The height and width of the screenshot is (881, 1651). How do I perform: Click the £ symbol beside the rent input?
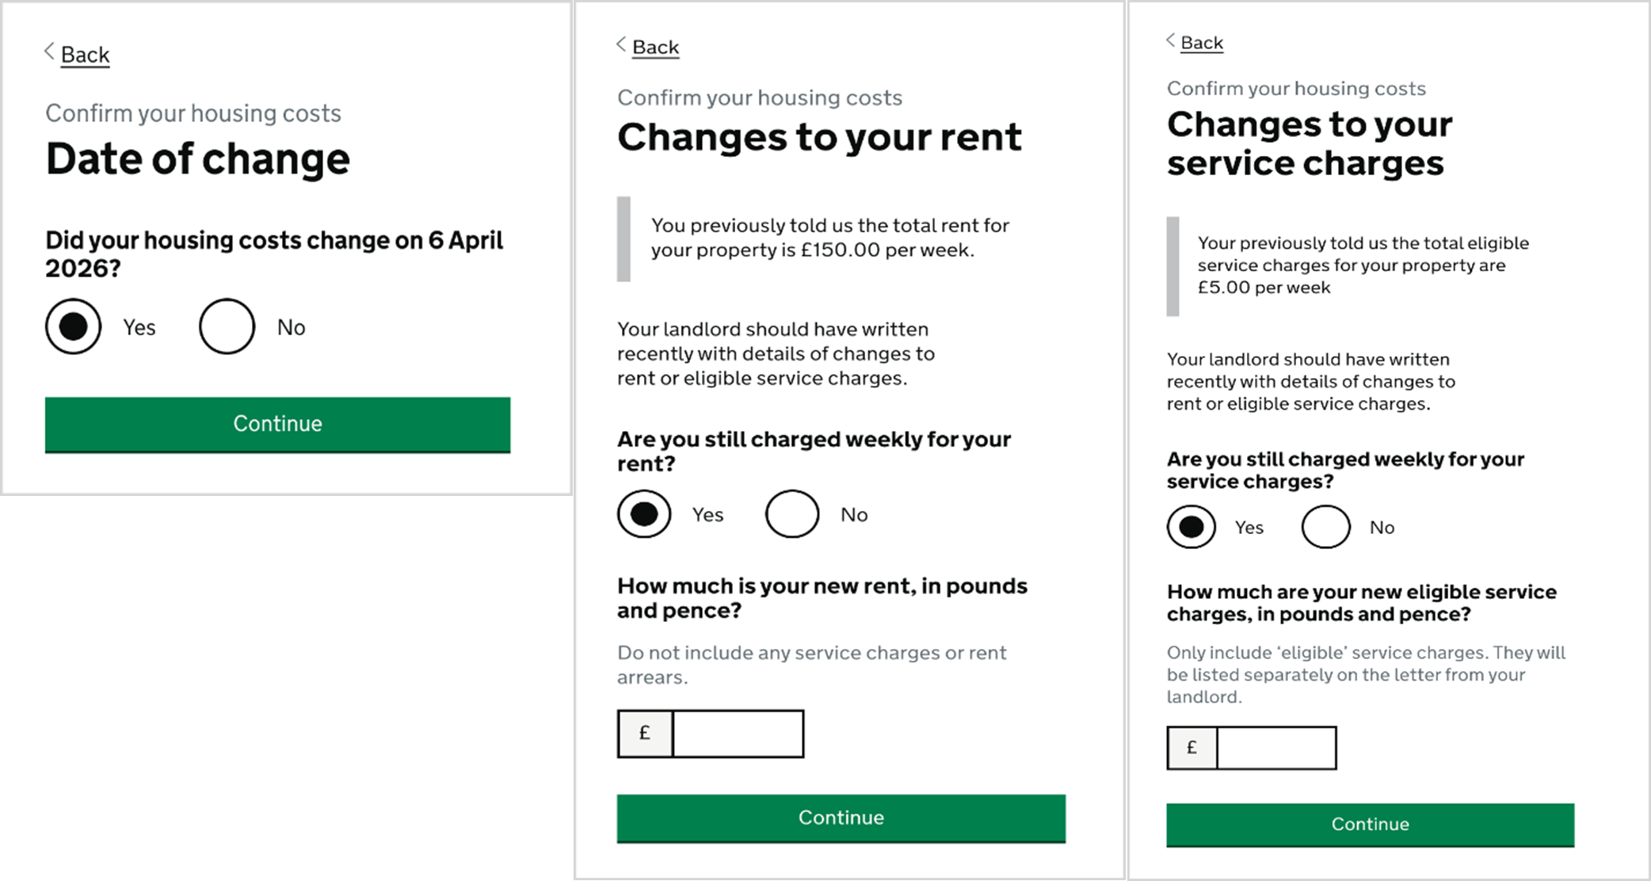644,732
